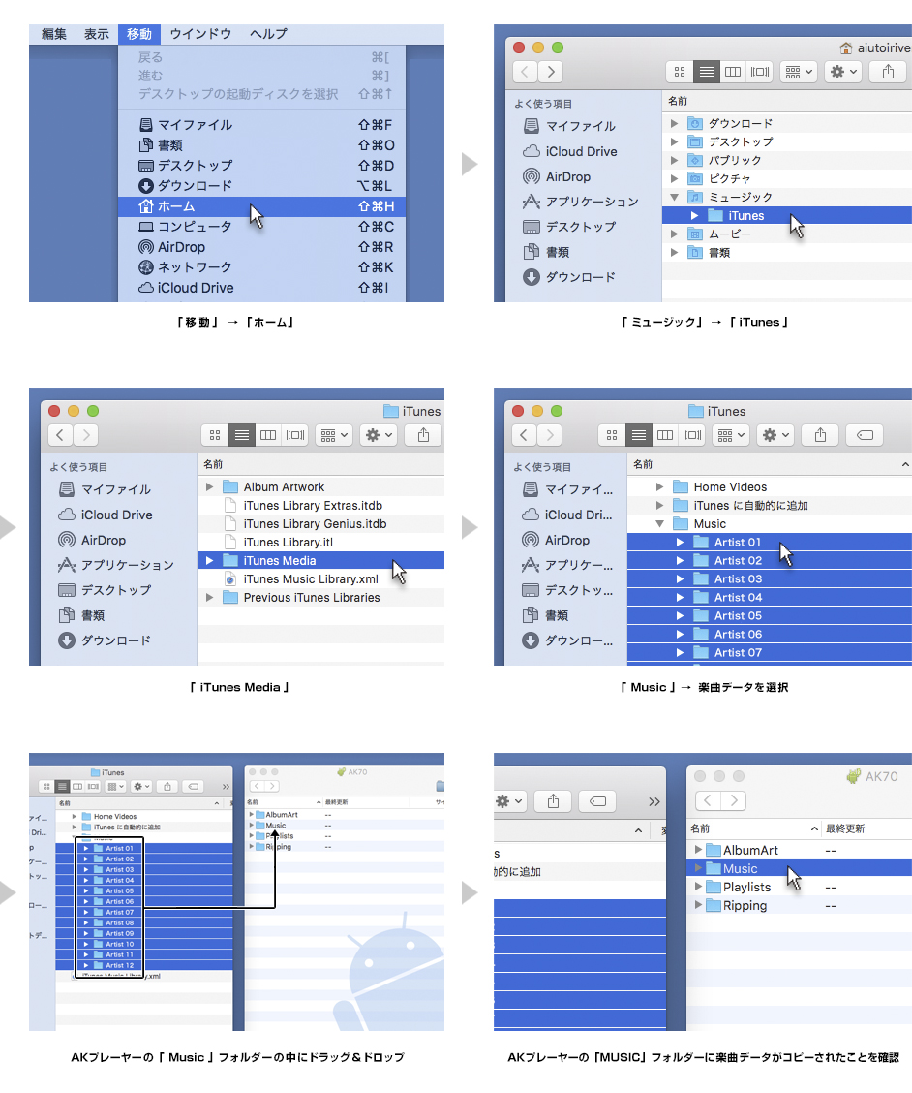912x1093 pixels.
Task: Collapse the Music folder in Home Videos window
Action: tap(659, 523)
